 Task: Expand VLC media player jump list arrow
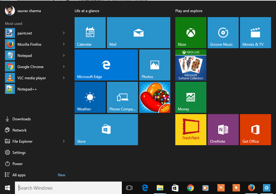coord(64,78)
